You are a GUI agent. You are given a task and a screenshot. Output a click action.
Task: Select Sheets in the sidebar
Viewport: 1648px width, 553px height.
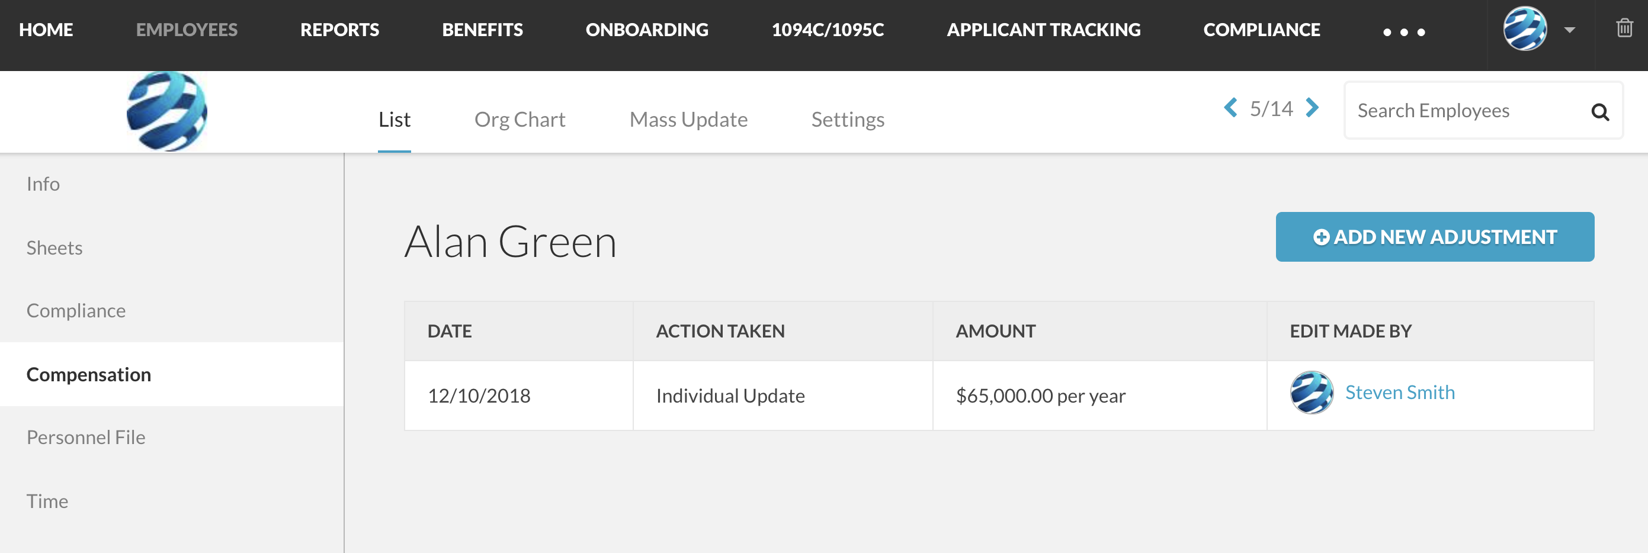[171, 247]
